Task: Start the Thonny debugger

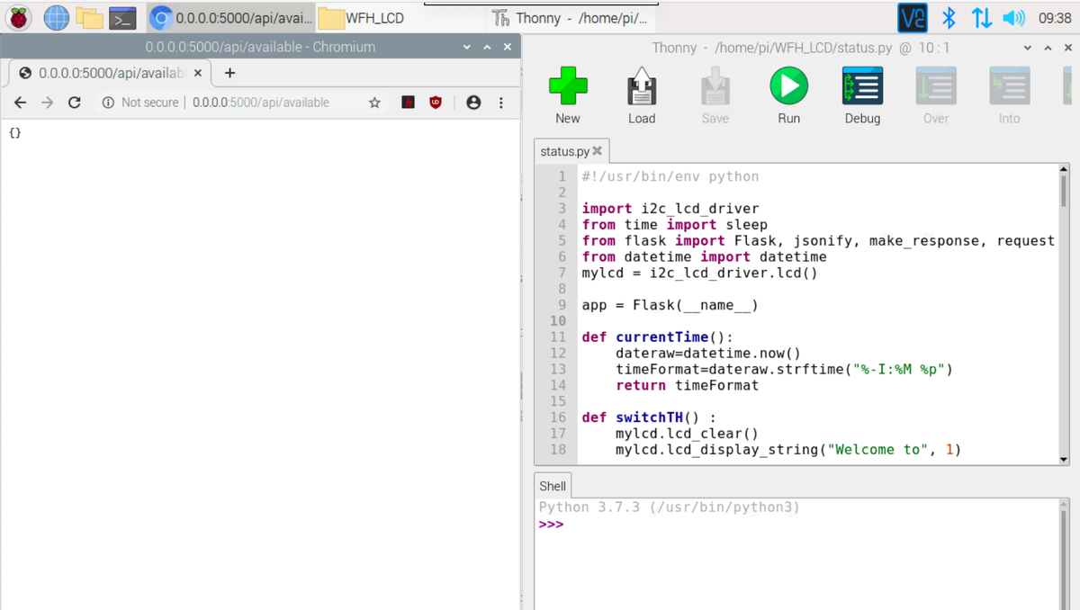Action: coord(861,86)
